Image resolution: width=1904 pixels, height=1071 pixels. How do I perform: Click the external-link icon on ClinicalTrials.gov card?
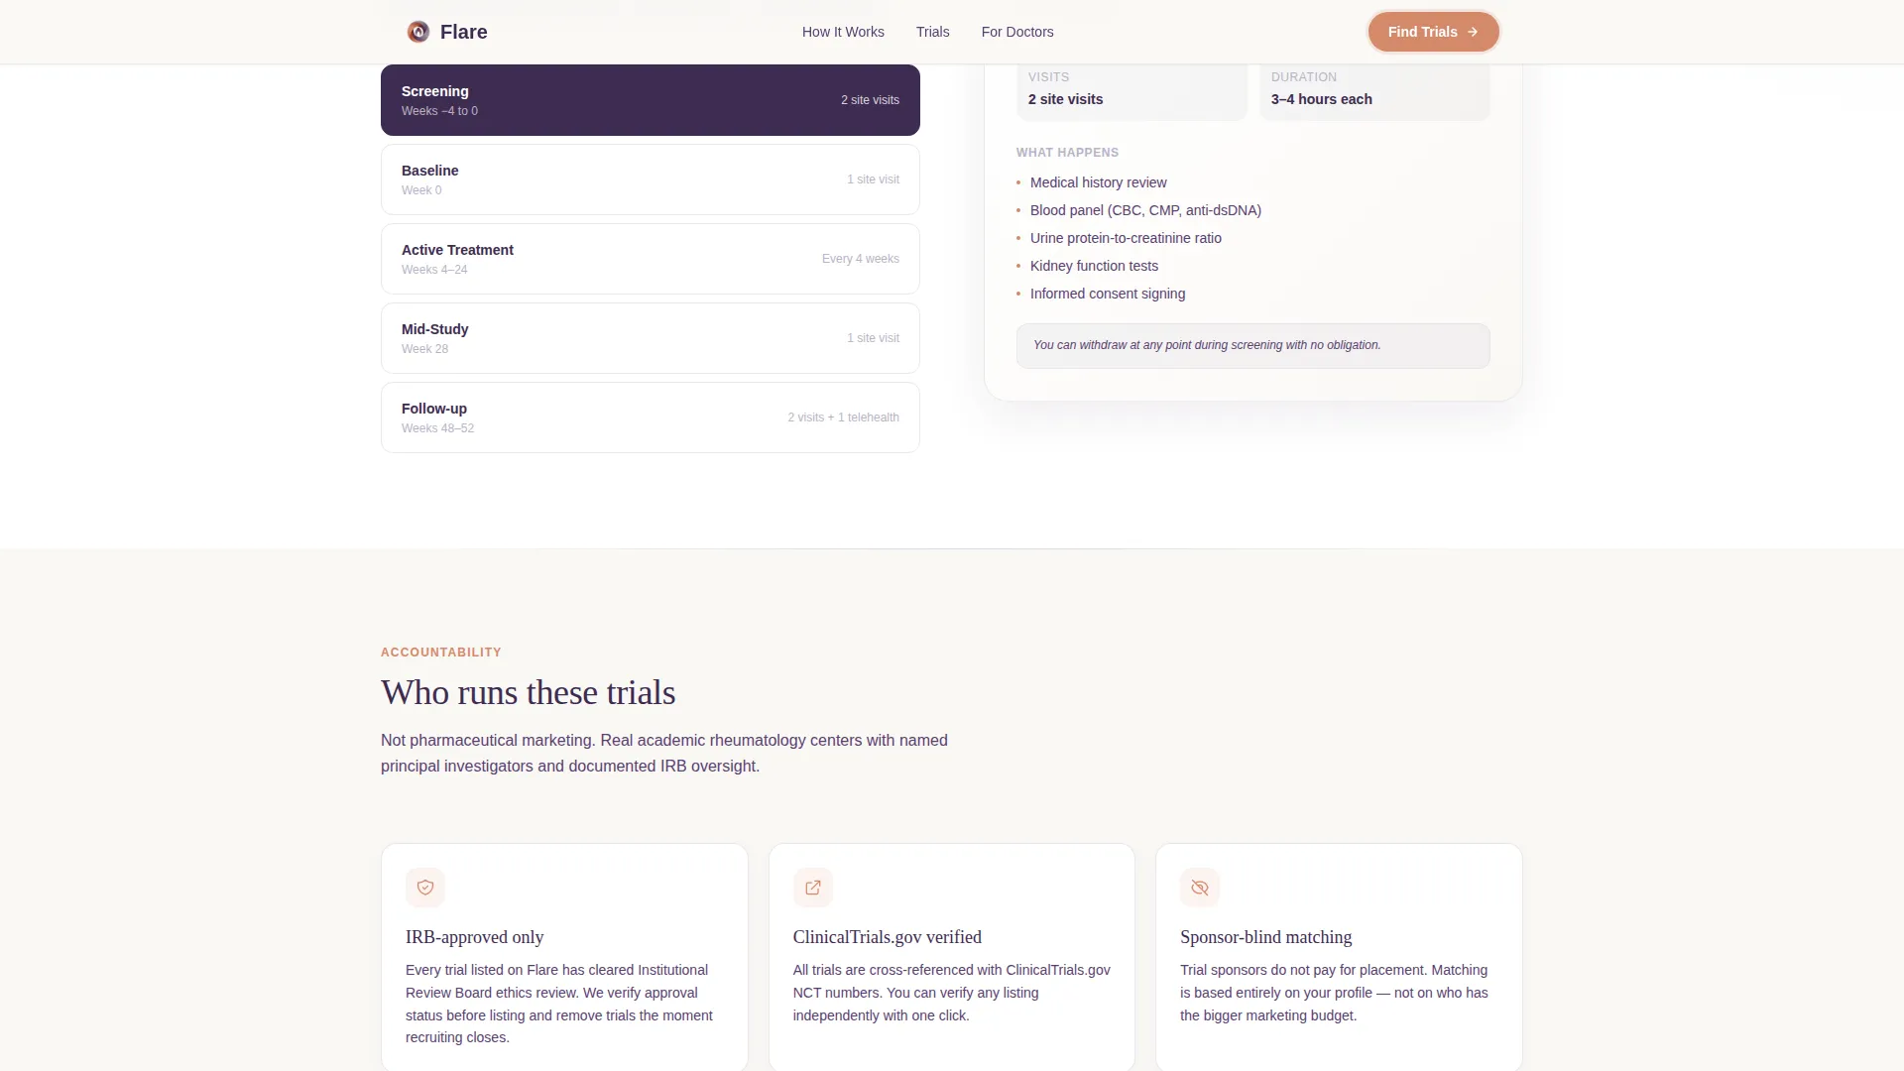tap(813, 888)
